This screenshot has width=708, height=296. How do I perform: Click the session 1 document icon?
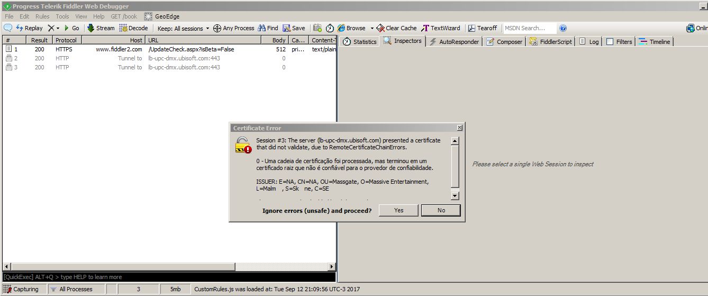pos(8,49)
